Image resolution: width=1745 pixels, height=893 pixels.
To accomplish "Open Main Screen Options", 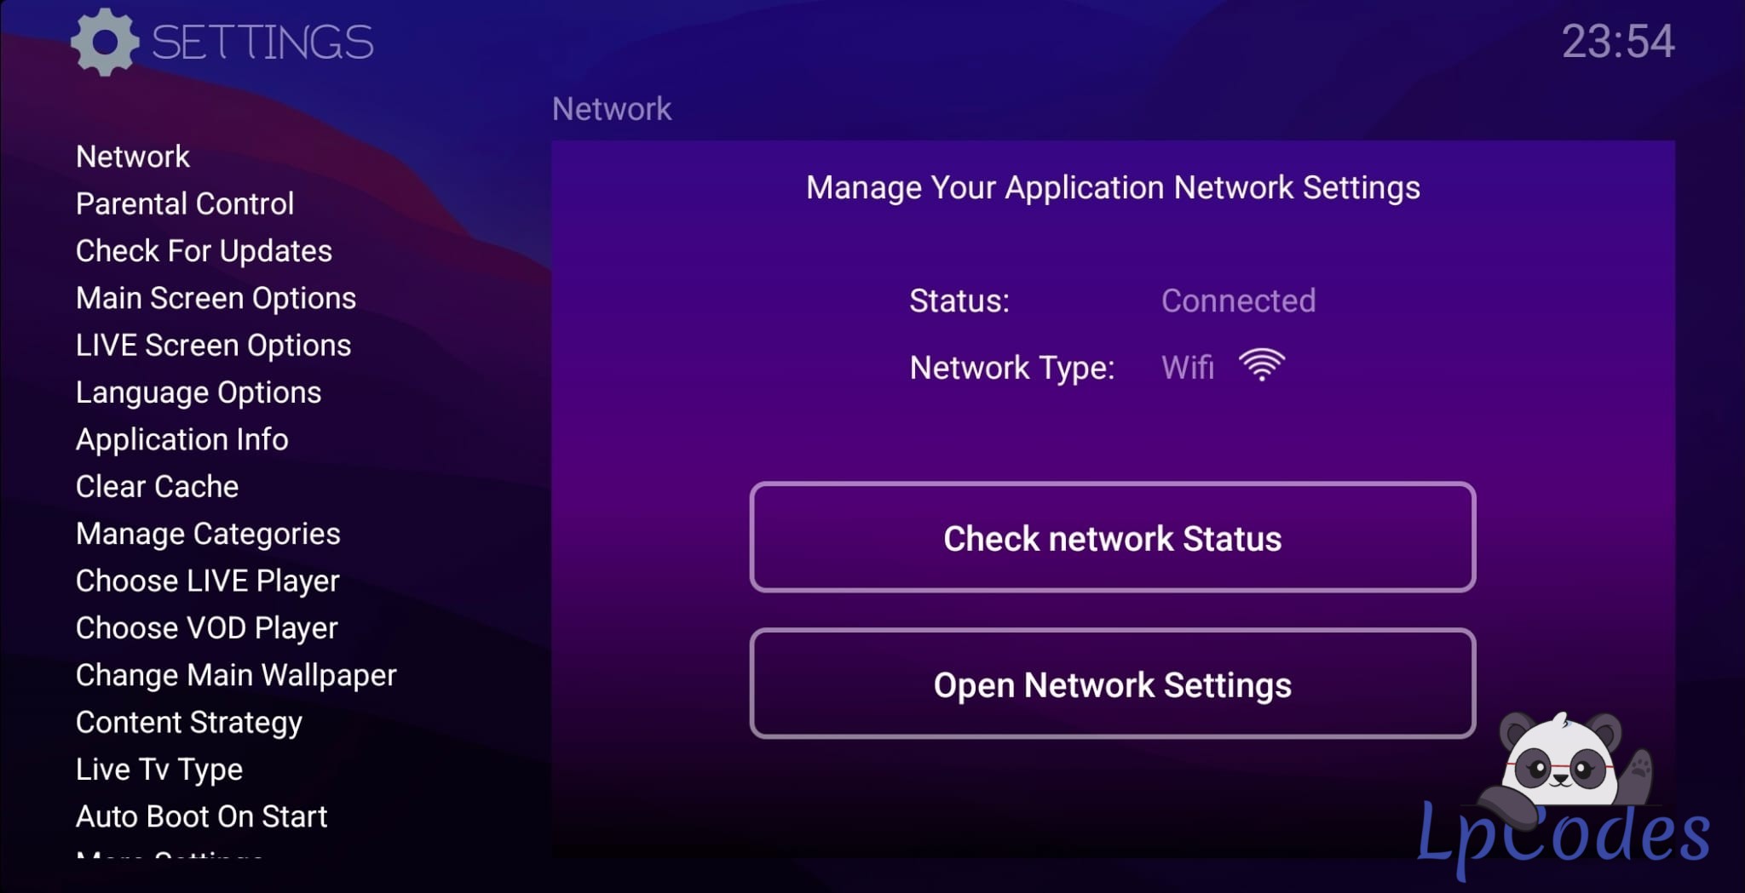I will tap(216, 298).
